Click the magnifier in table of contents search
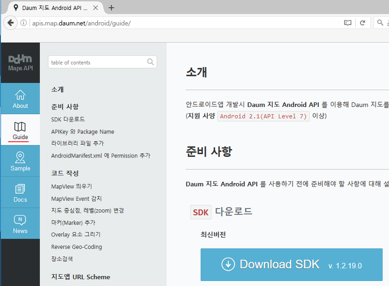The height and width of the screenshot is (286, 389). point(151,62)
